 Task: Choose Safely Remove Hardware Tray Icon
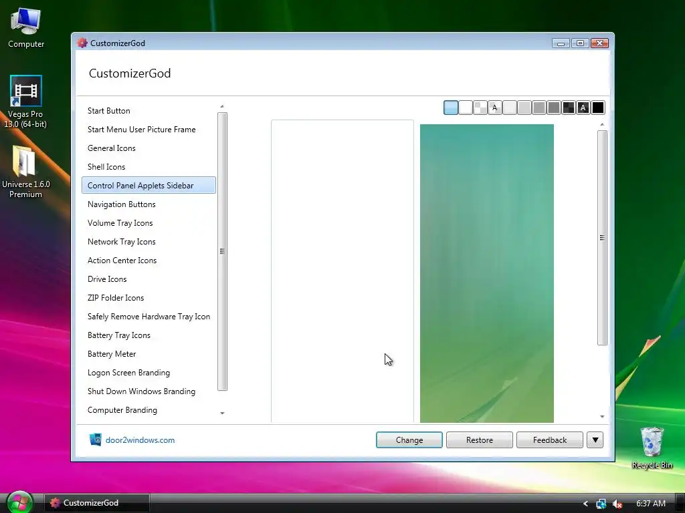[x=149, y=317]
